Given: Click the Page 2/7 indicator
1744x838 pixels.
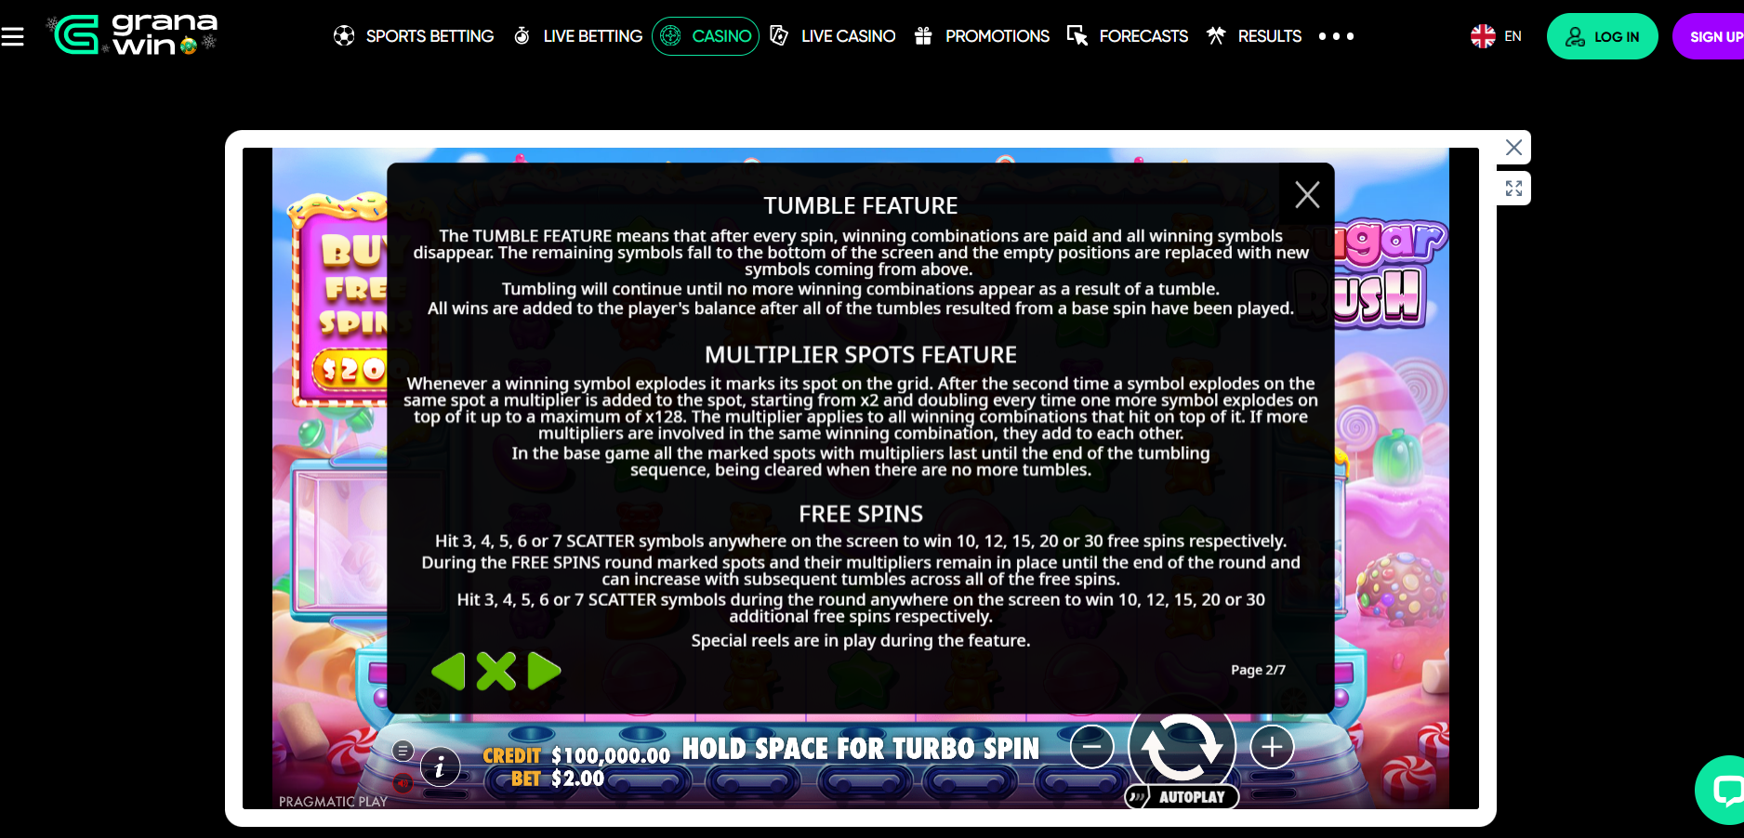Looking at the screenshot, I should [x=1258, y=670].
